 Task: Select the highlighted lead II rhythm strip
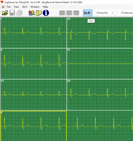(x=33, y=126)
